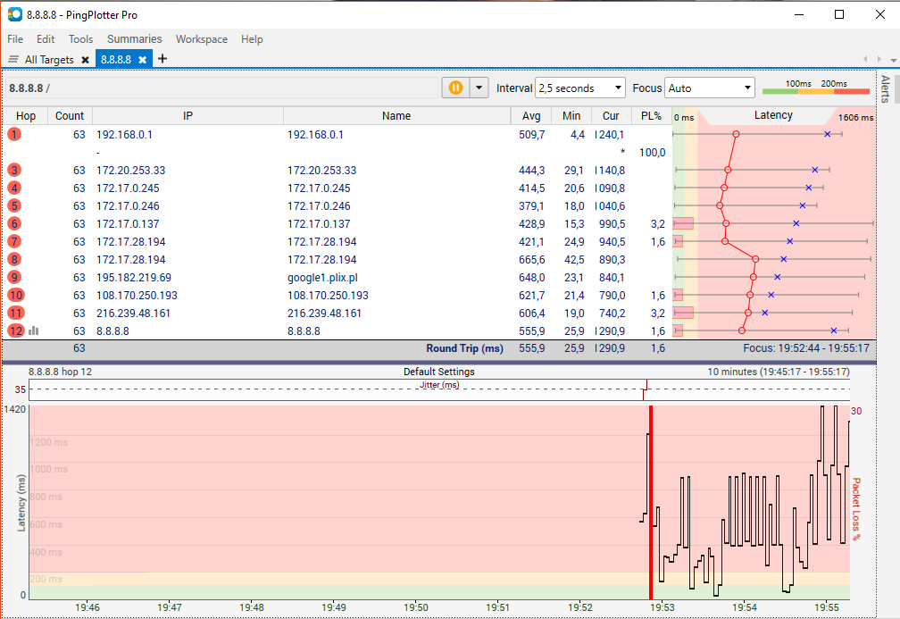
Task: Click the 100,0 packet loss value
Action: tap(653, 152)
